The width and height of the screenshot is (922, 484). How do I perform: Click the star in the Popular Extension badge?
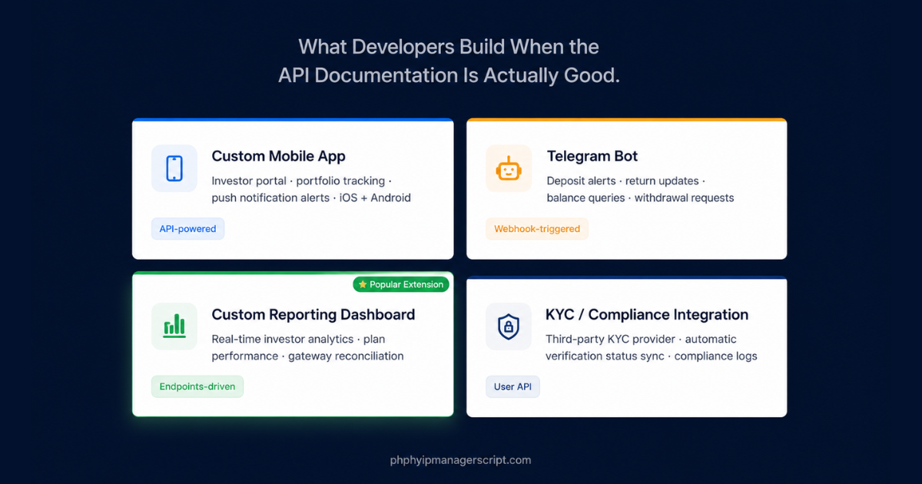pos(363,284)
